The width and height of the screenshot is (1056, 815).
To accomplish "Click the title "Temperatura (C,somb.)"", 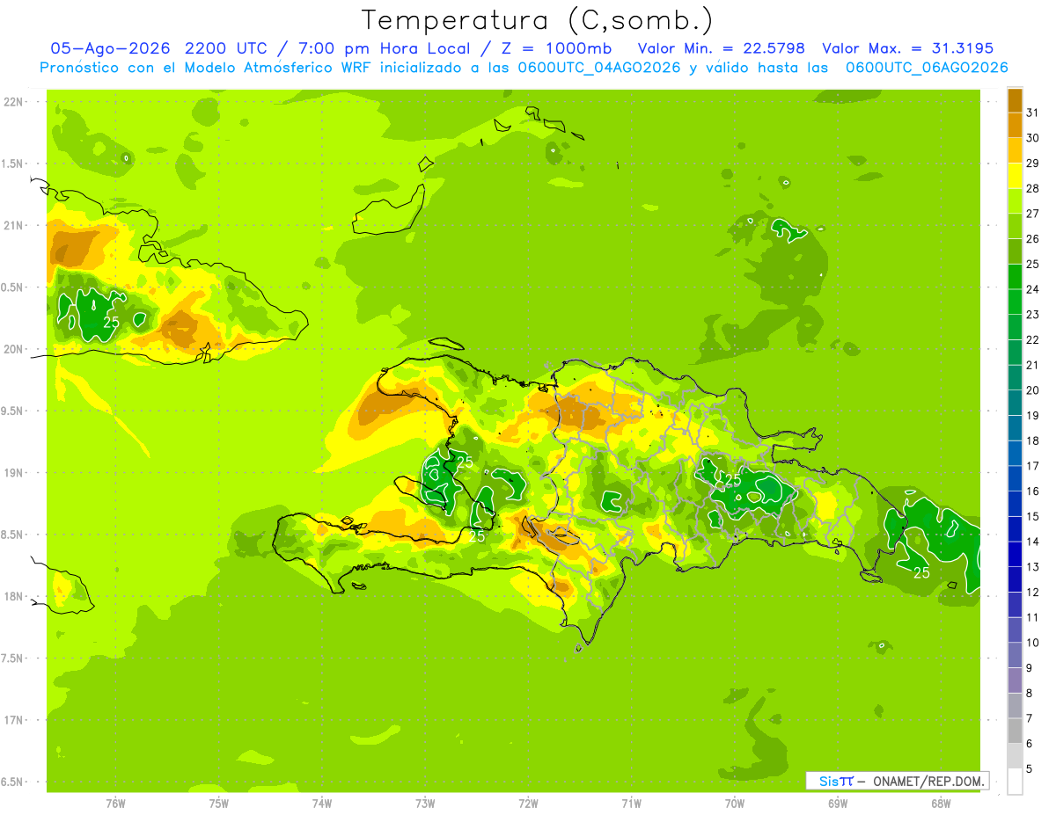I will (538, 20).
